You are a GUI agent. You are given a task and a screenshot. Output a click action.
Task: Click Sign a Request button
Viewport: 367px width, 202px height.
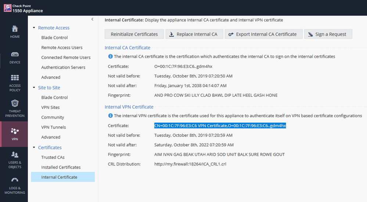(328, 34)
